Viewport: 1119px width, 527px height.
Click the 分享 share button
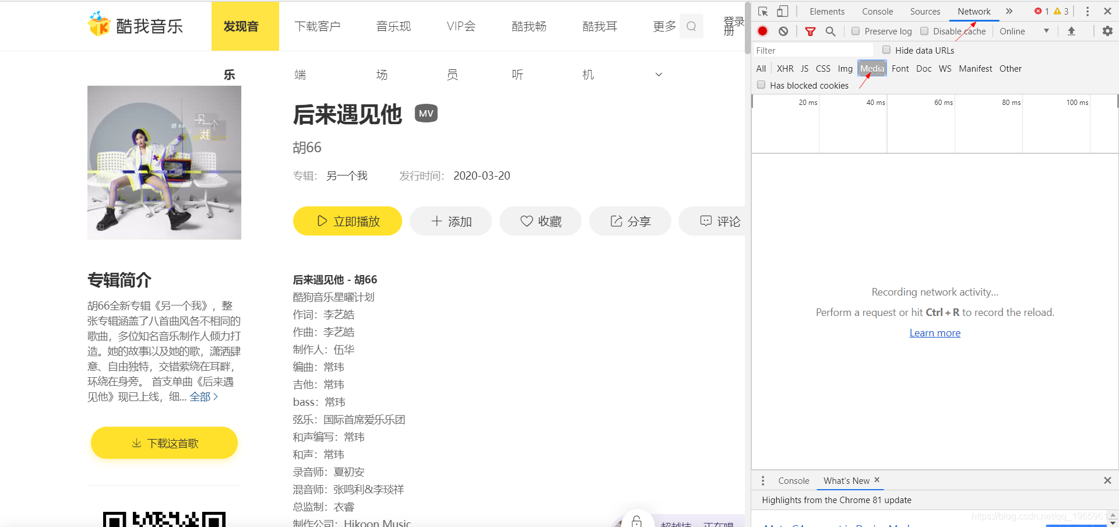pos(630,221)
